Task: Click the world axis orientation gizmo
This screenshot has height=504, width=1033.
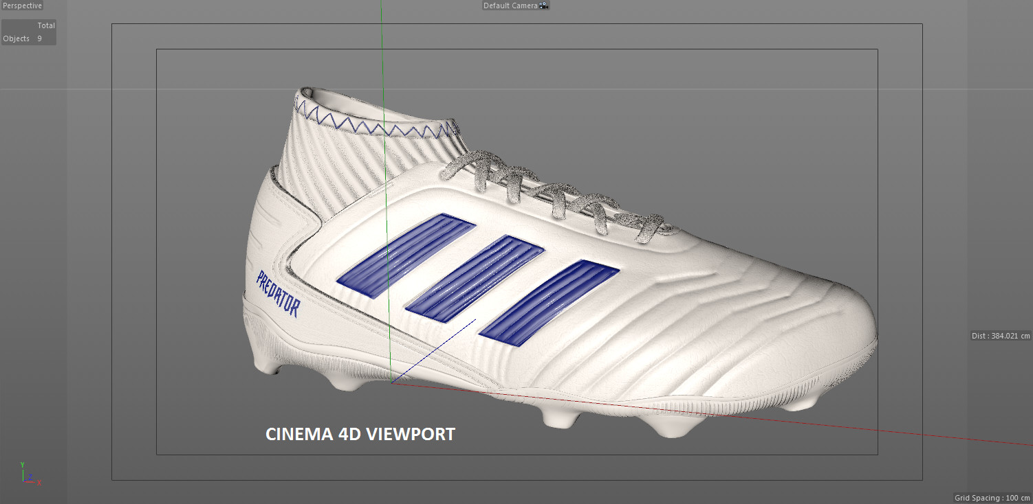Action: (29, 476)
